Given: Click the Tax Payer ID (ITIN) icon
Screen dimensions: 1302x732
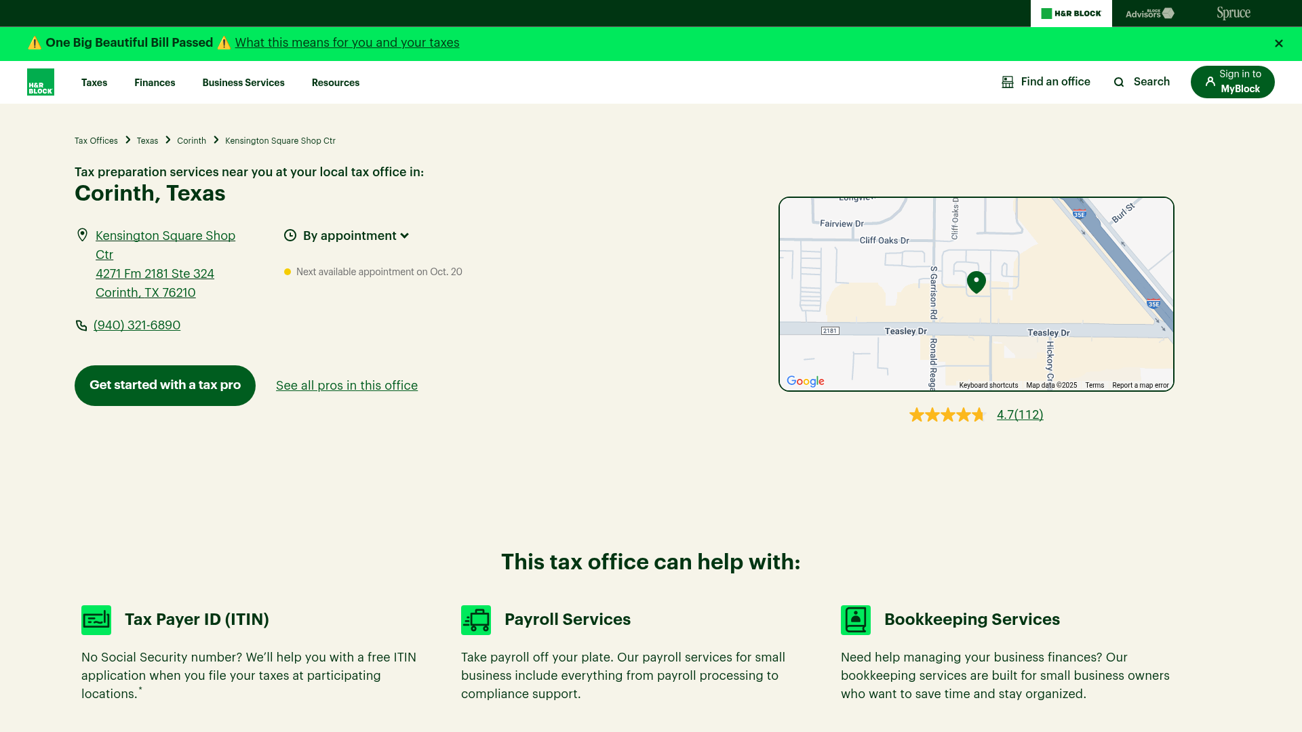Looking at the screenshot, I should pos(96,619).
